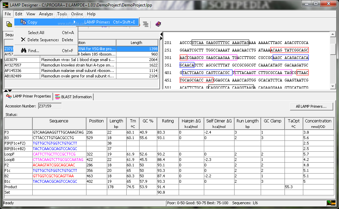The height and width of the screenshot is (209, 339).
Task: Click the Self Dimer ΔG column header
Action: pos(219,124)
